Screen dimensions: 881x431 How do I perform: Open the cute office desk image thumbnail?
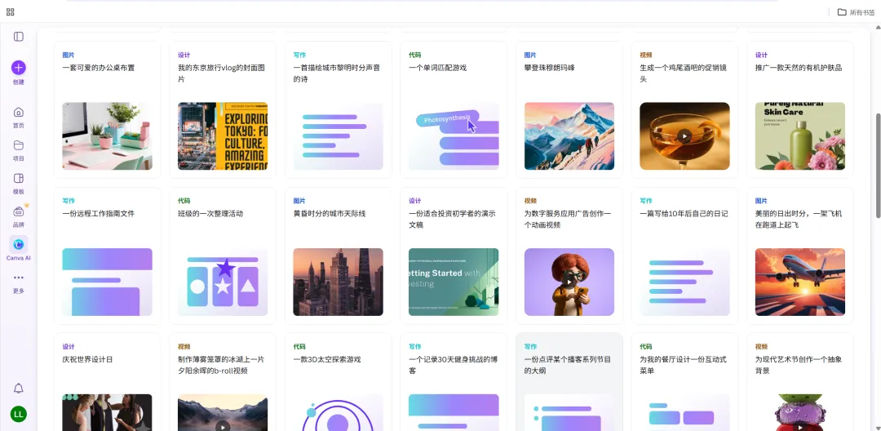pyautogui.click(x=108, y=136)
